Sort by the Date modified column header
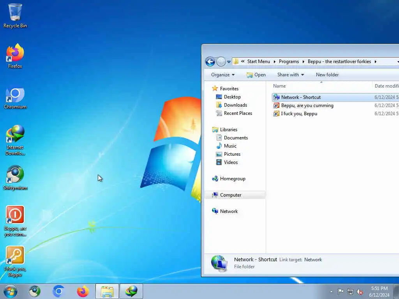Viewport: 399px width, 299px height. point(386,86)
